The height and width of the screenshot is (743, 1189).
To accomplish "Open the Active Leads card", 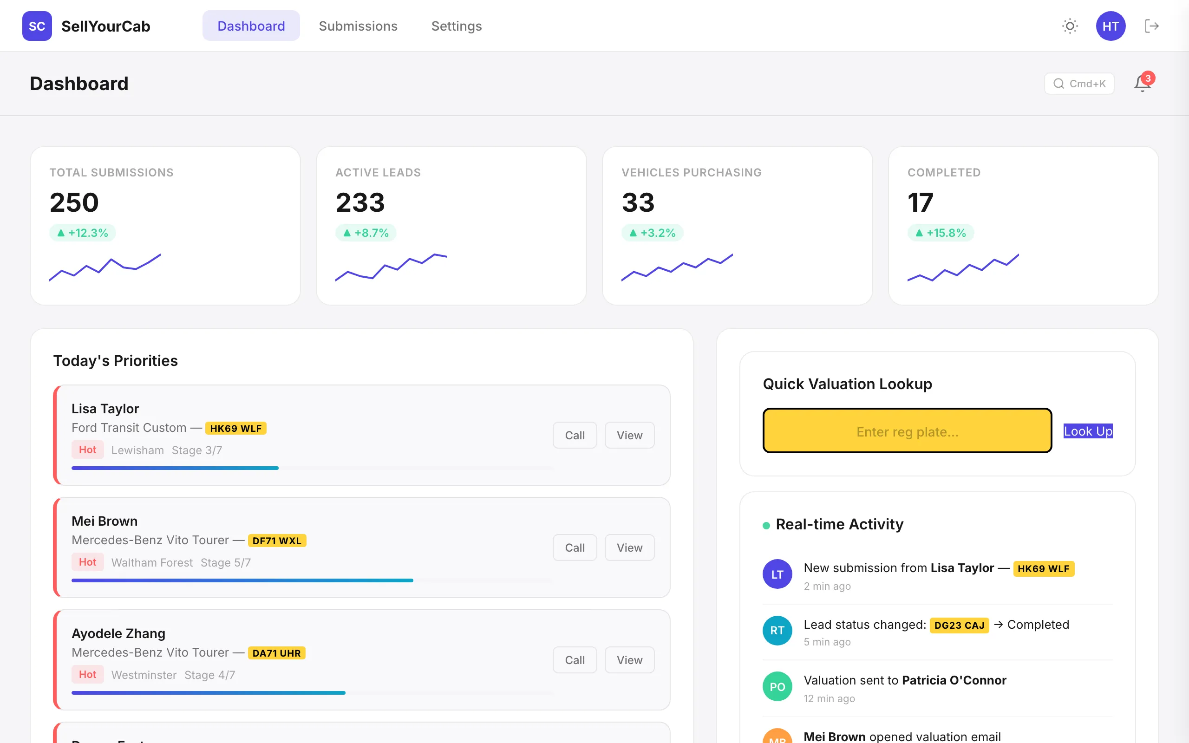I will [x=451, y=226].
